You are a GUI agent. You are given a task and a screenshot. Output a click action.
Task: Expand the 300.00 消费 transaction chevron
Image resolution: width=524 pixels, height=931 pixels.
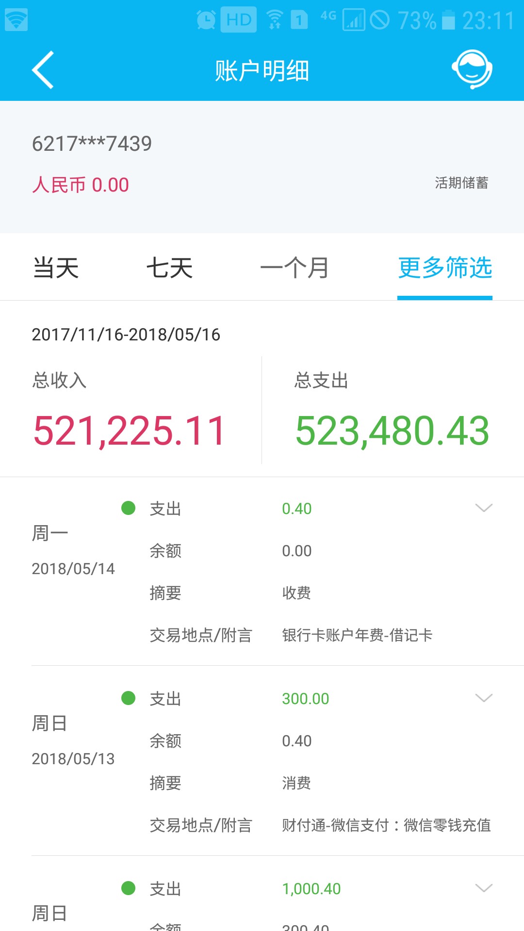pos(484,698)
